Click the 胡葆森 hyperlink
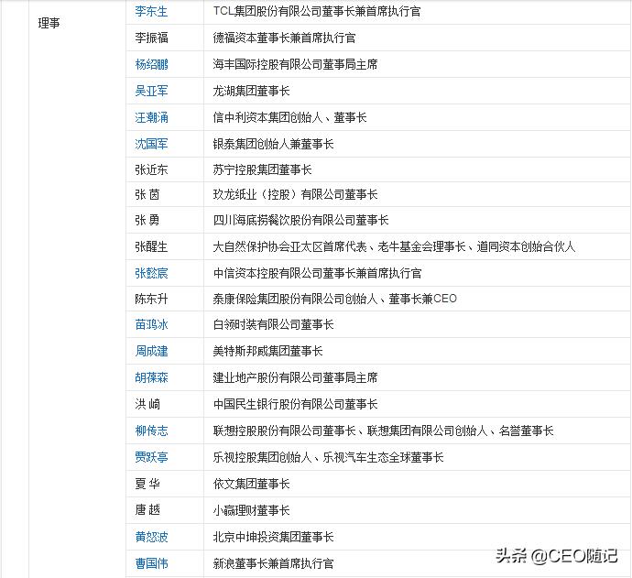Viewport: 632px width, 578px height. coord(151,377)
